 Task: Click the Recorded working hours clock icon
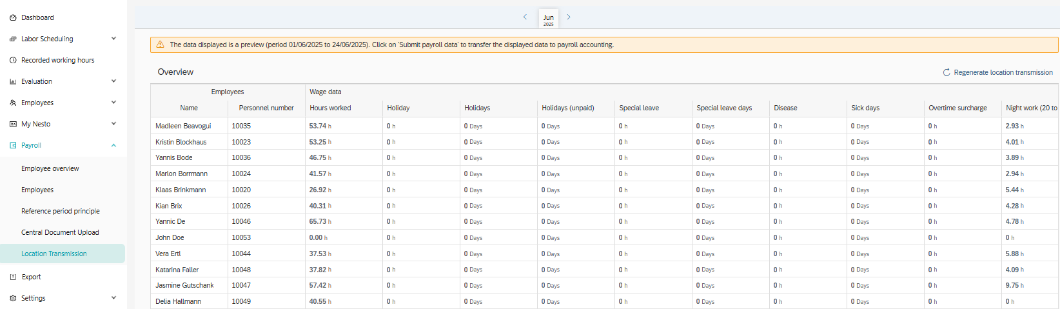[x=13, y=61]
